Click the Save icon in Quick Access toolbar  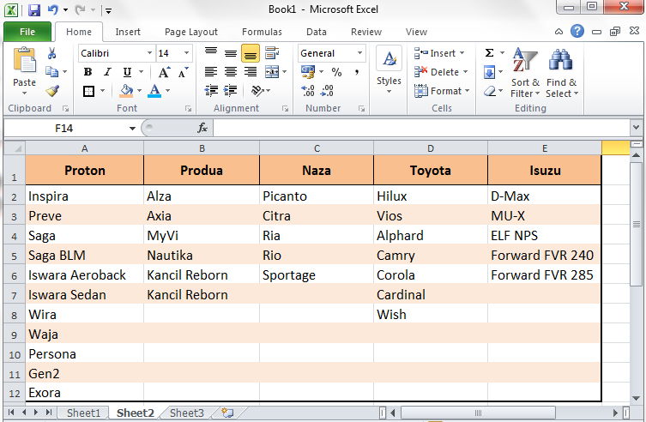pyautogui.click(x=33, y=9)
